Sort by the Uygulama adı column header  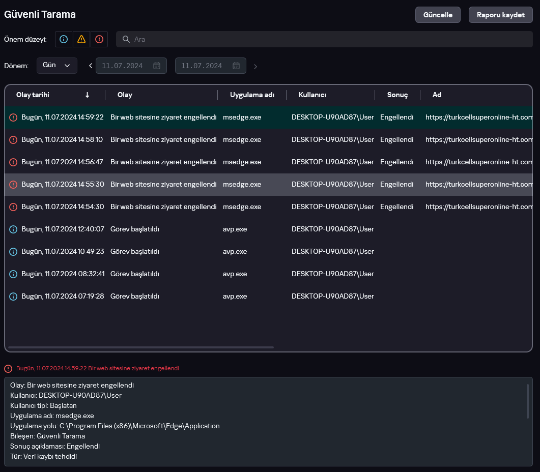coord(252,95)
